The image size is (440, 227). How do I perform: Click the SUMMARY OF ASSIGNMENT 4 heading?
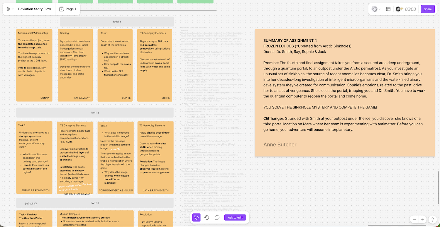pyautogui.click(x=290, y=41)
